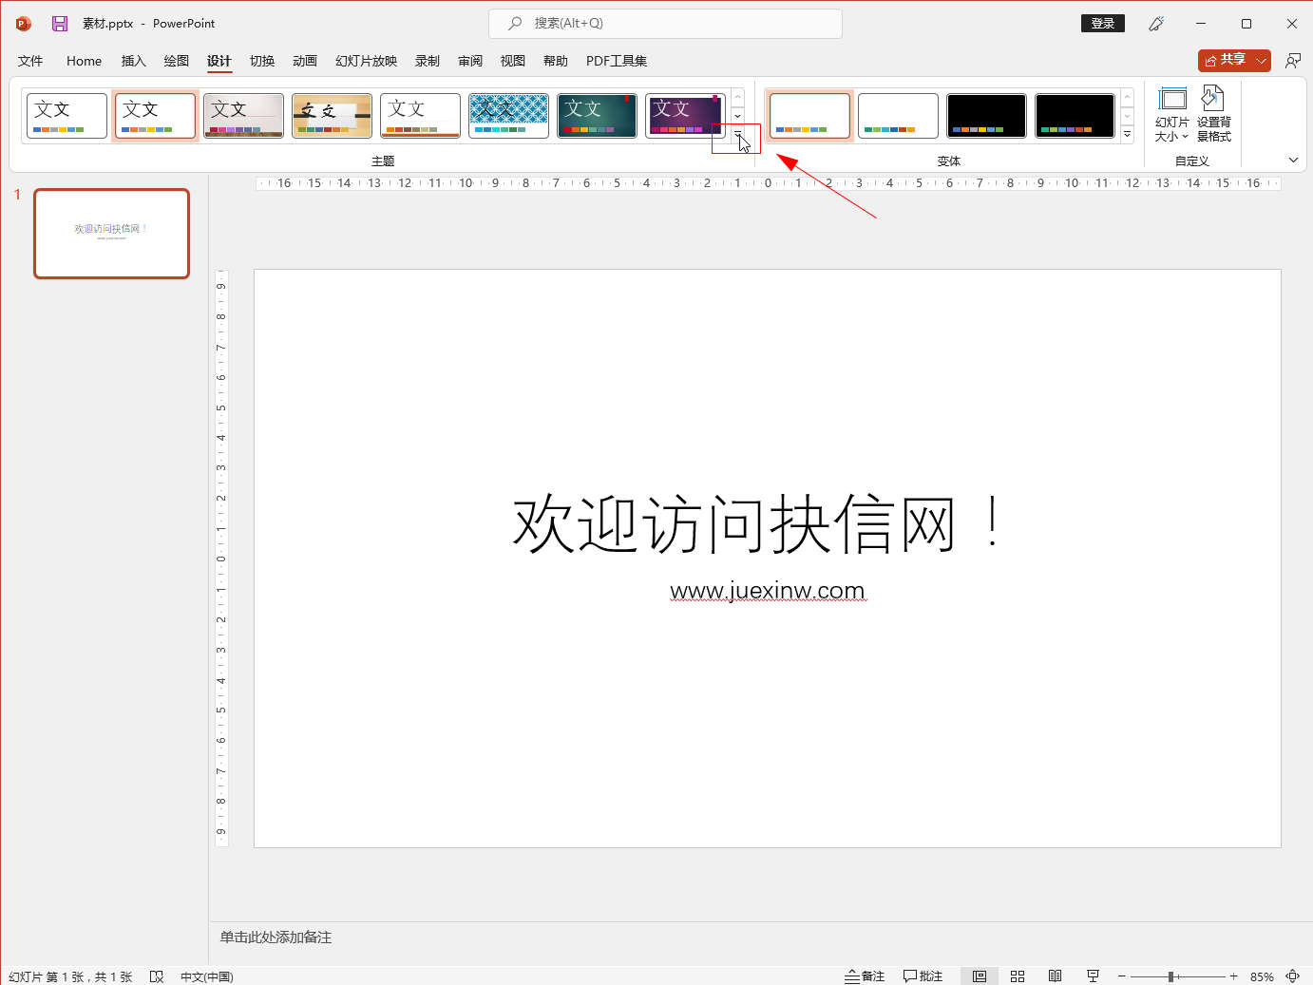Fit slide to current window icon

(1293, 976)
